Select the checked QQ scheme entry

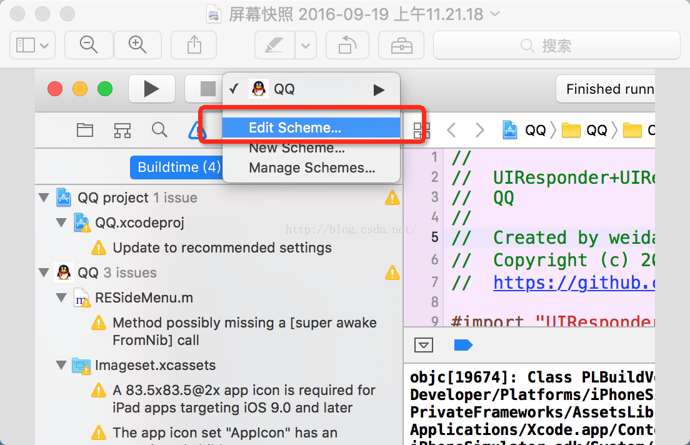pos(311,89)
